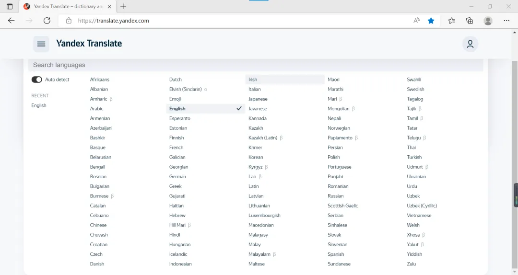This screenshot has height=275, width=518.
Task: Open a new tab with plus button
Action: pyautogui.click(x=123, y=6)
